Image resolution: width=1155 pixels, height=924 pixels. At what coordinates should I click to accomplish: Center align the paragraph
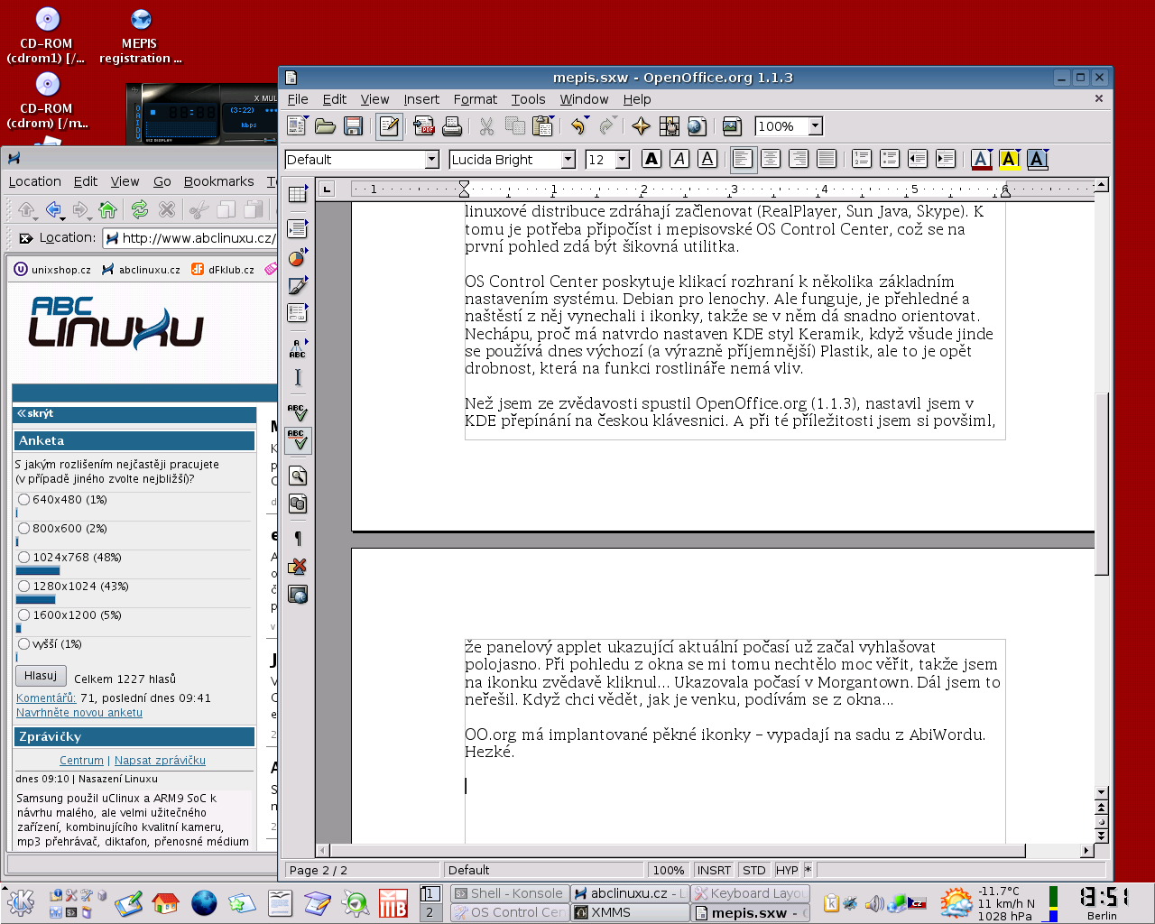(x=771, y=159)
